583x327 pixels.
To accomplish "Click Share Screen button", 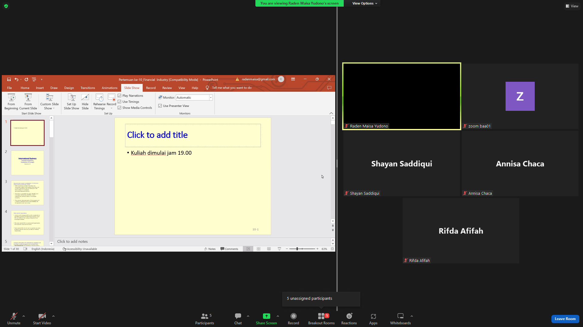I will [266, 319].
